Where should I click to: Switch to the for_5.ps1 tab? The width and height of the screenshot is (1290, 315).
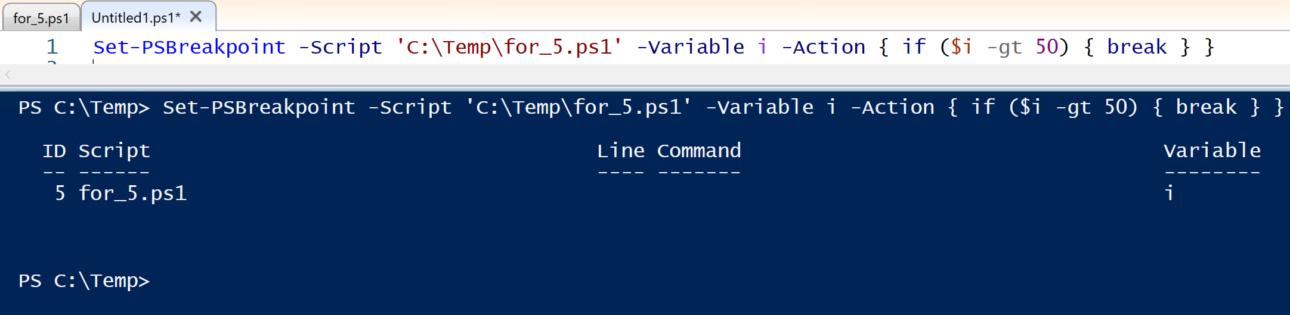coord(41,18)
